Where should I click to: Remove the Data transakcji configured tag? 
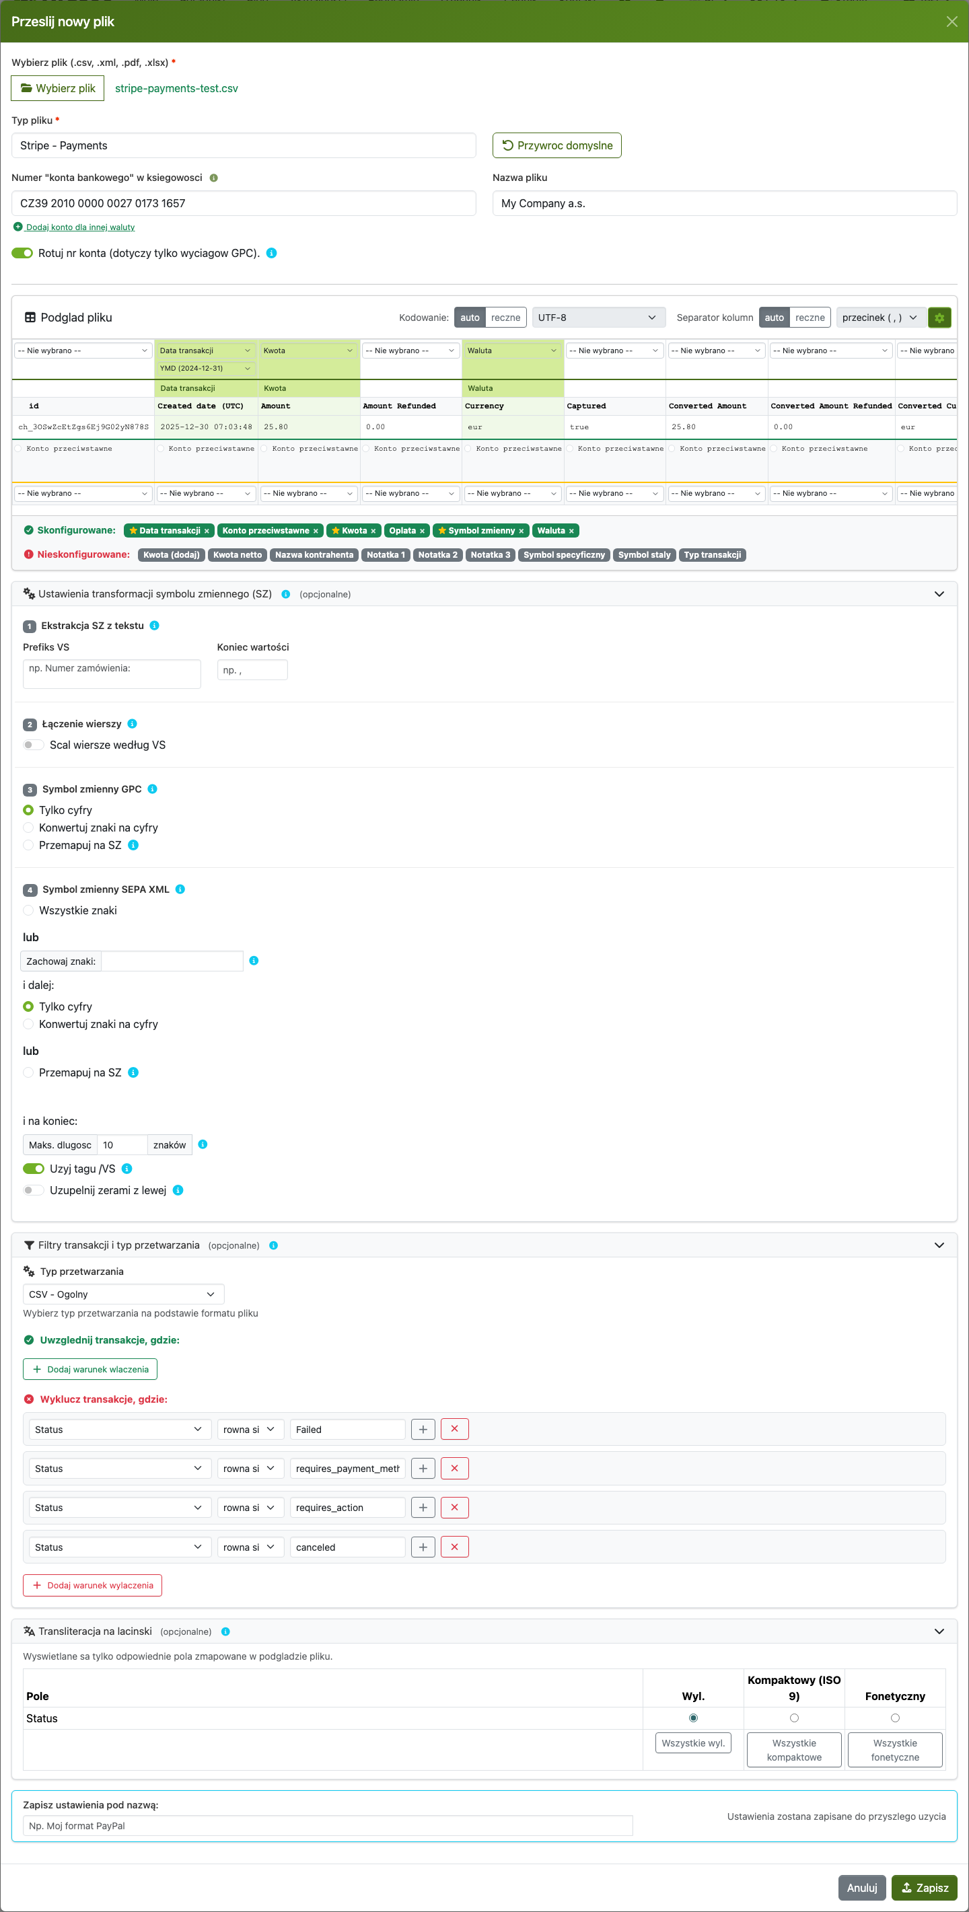(x=207, y=531)
